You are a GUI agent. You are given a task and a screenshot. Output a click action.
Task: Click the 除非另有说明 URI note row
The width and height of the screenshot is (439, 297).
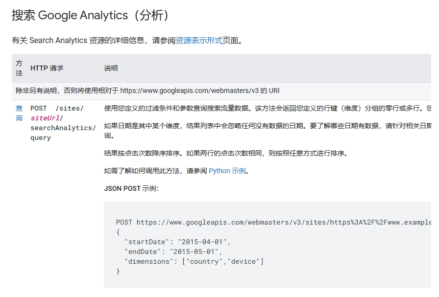click(x=147, y=91)
